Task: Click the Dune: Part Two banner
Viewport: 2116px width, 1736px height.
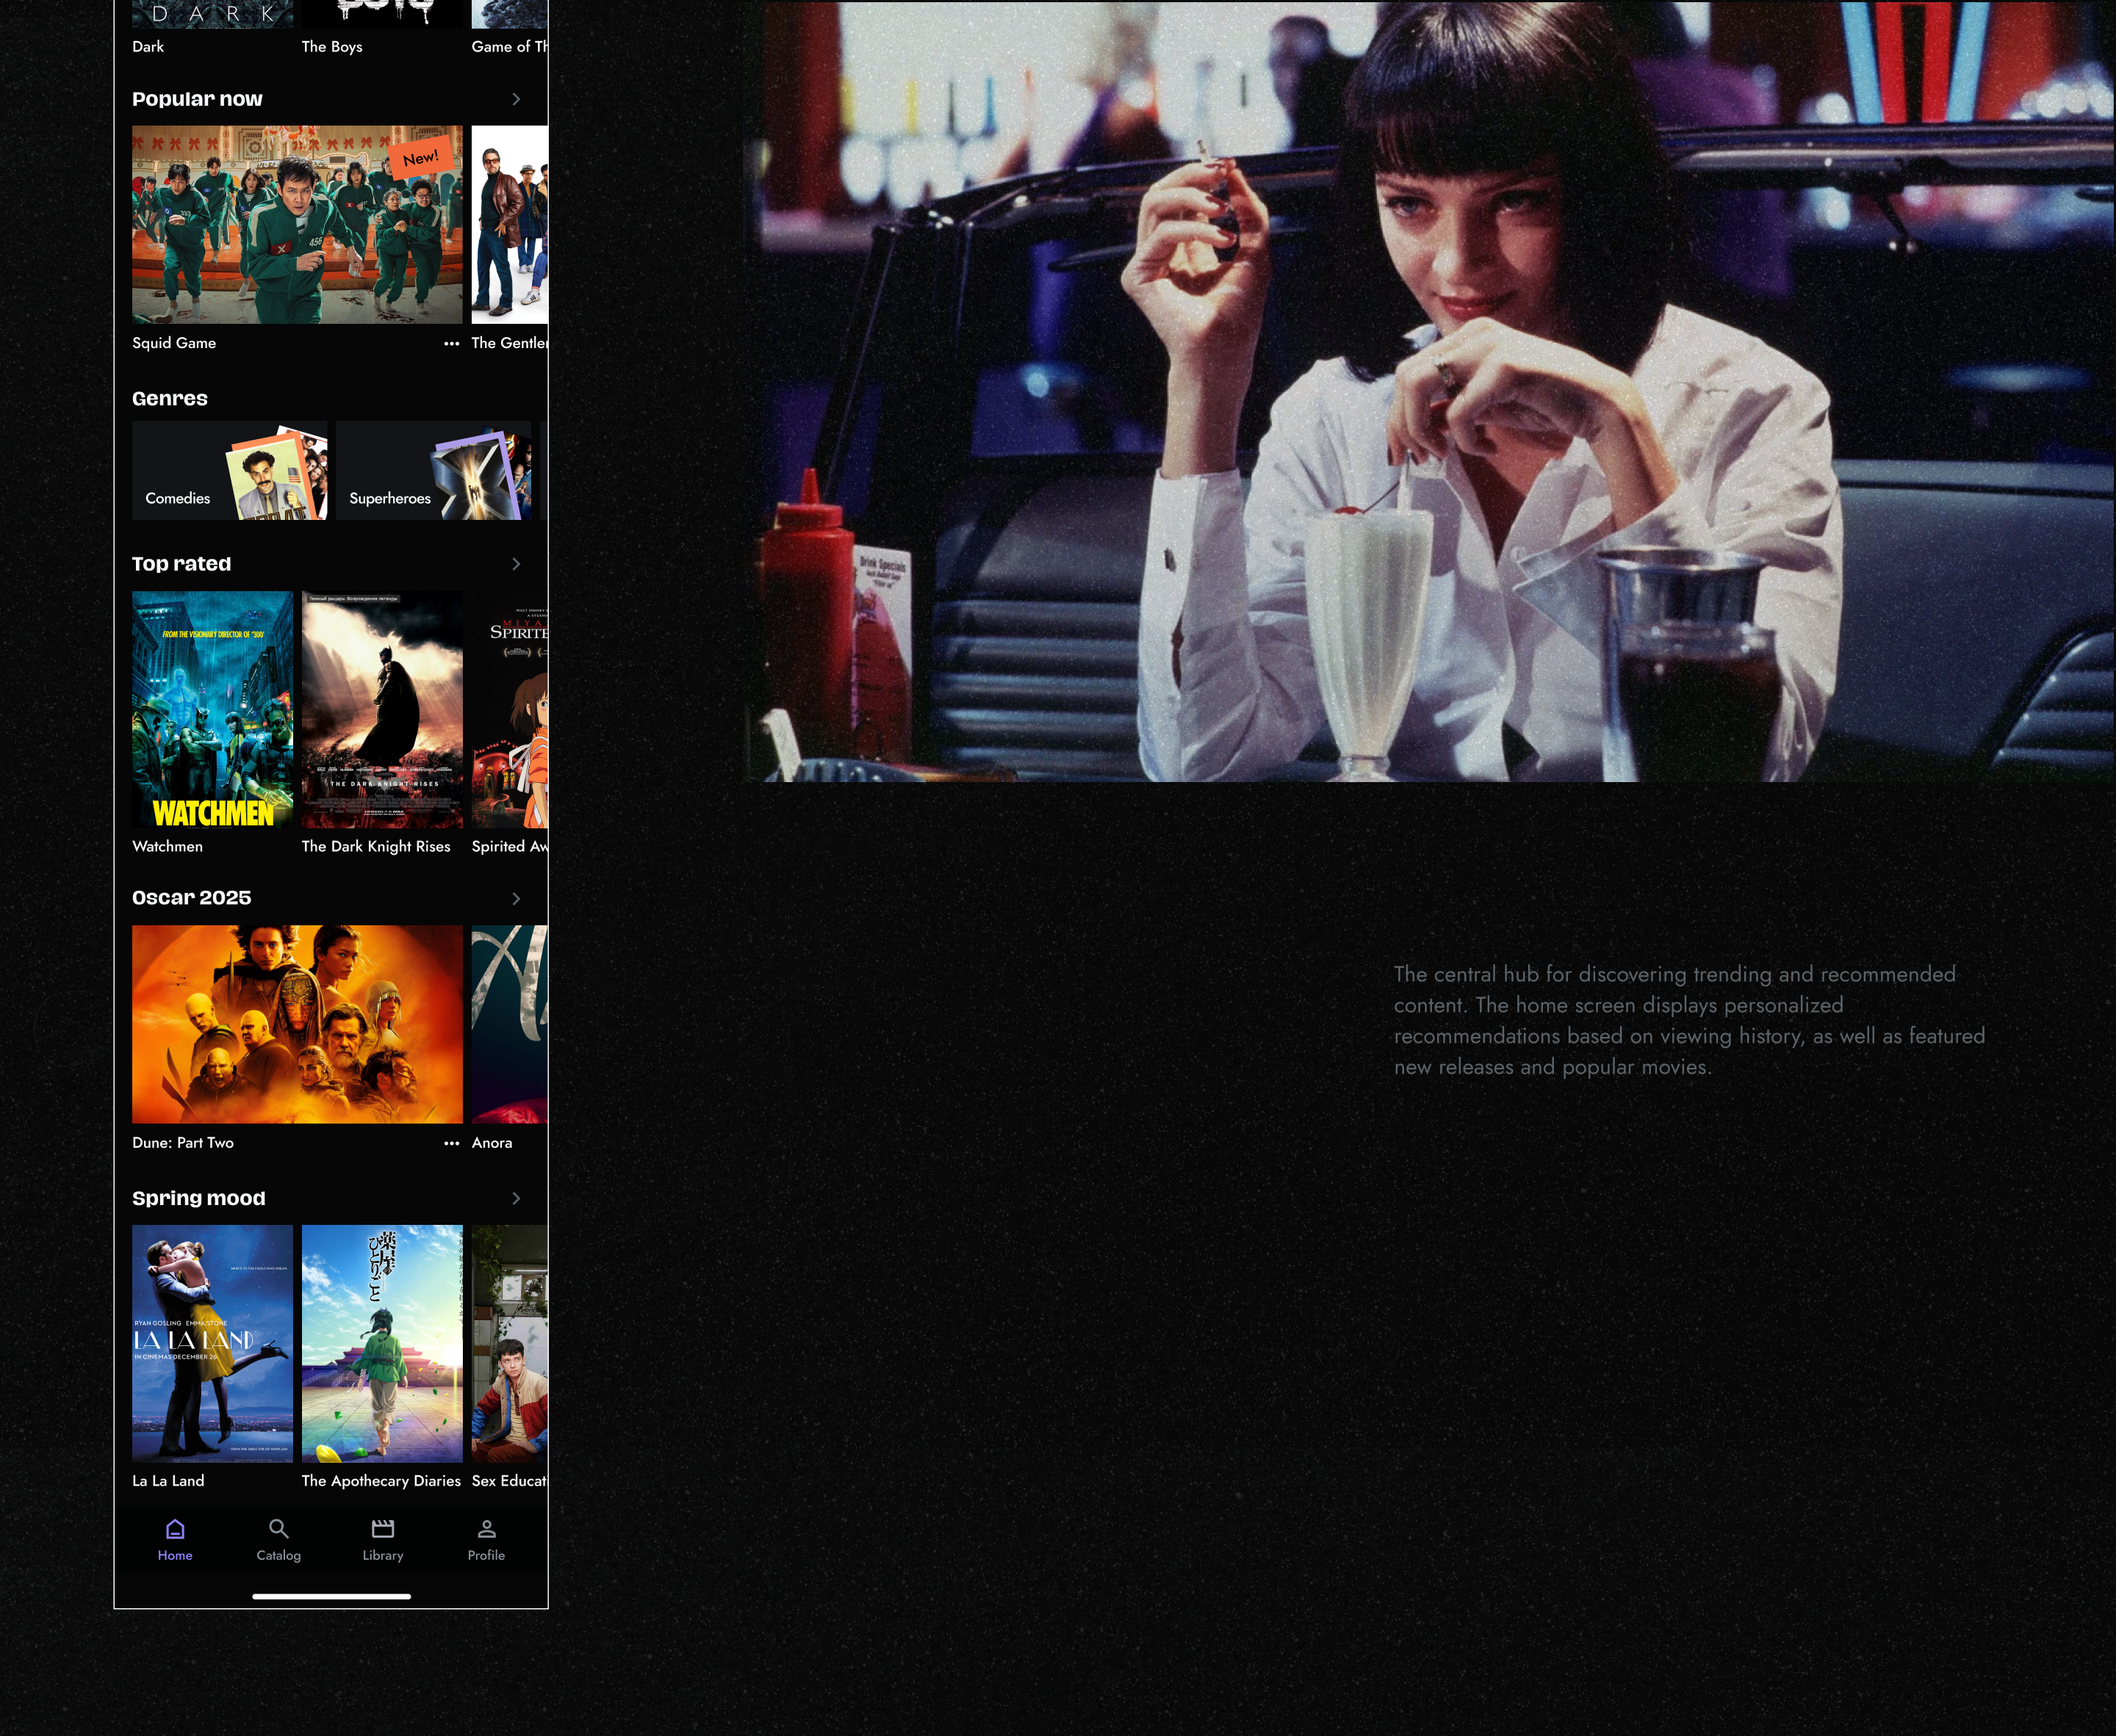Action: tap(297, 1024)
